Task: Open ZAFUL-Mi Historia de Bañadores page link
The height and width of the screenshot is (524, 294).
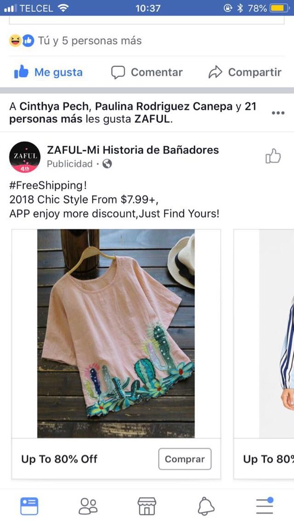Action: pyautogui.click(x=133, y=150)
